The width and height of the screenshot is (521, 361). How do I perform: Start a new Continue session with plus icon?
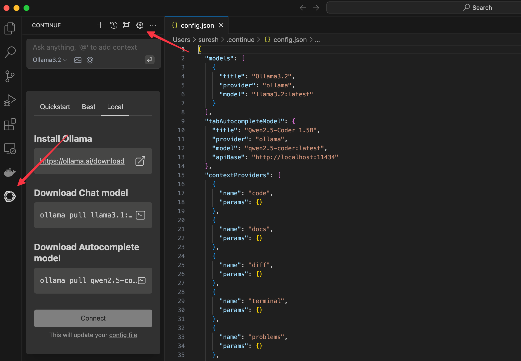100,25
